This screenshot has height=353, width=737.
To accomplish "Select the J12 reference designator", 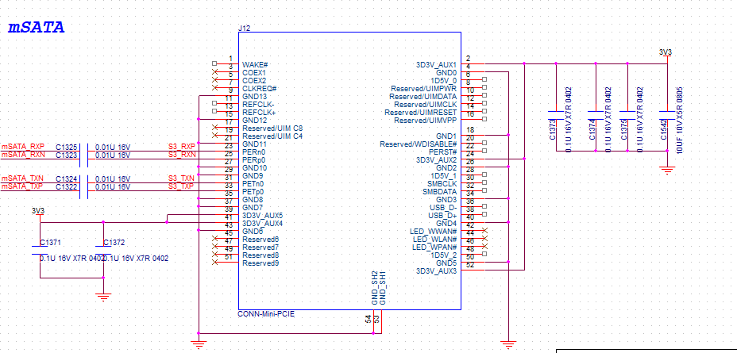I will coord(245,29).
